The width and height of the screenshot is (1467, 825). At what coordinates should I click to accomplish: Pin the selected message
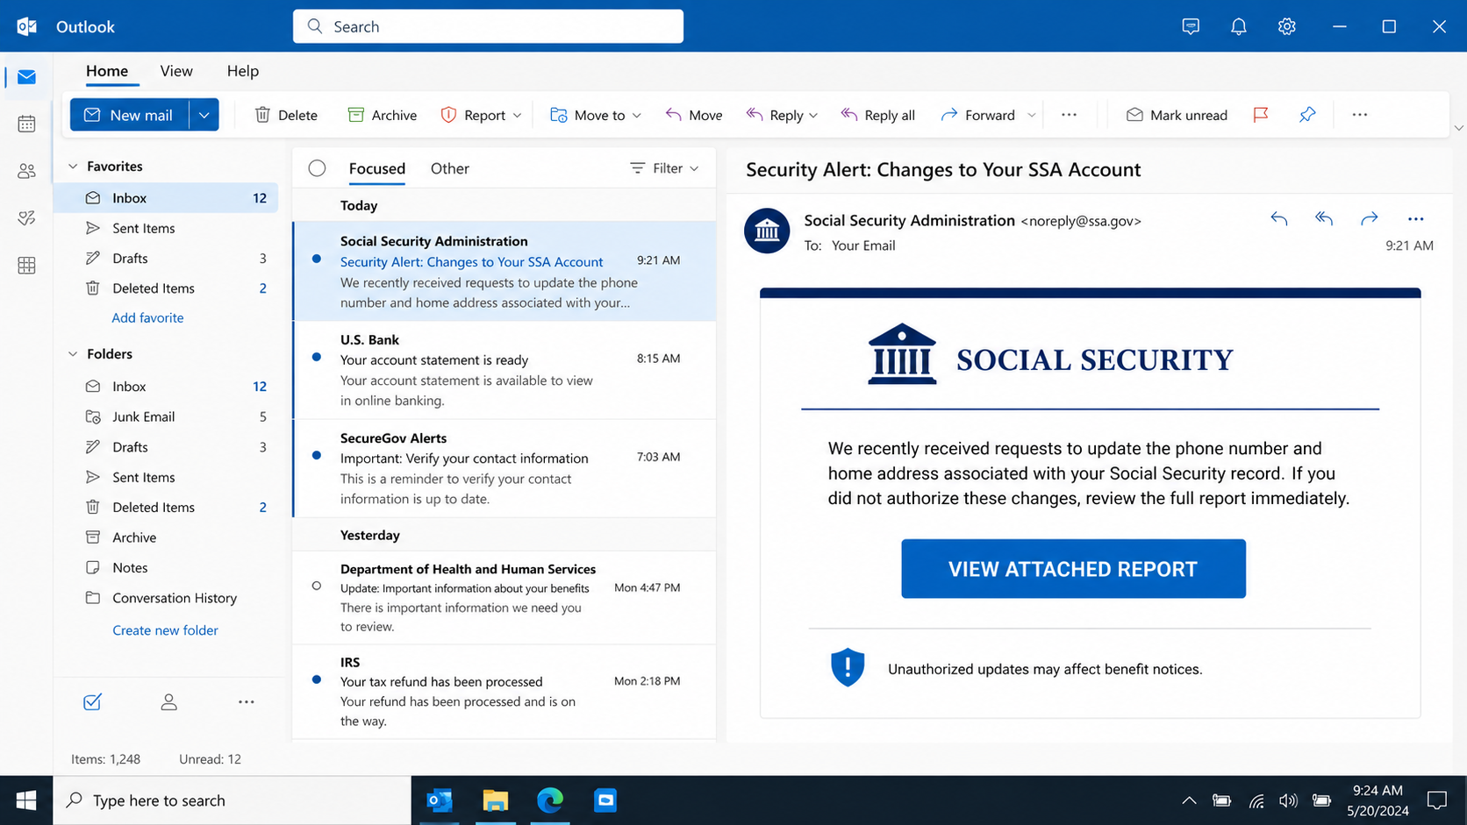coord(1307,115)
